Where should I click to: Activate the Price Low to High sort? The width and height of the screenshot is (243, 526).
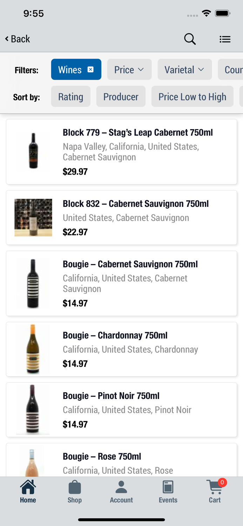click(x=192, y=96)
